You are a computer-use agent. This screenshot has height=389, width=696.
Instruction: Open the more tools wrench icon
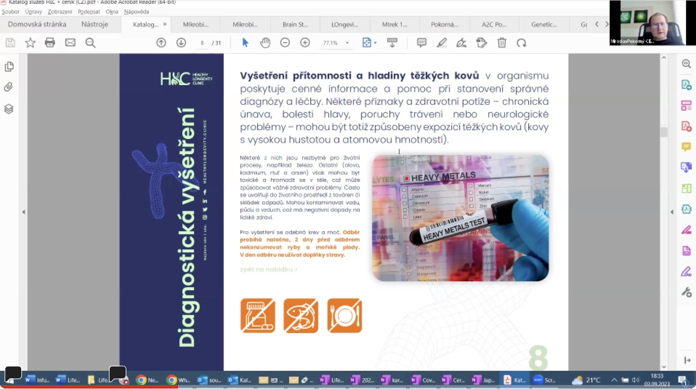pyautogui.click(x=686, y=292)
